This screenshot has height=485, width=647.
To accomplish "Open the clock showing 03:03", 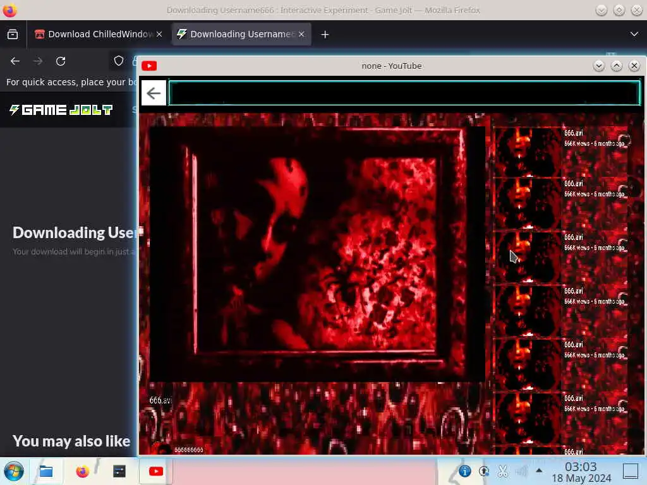I will [x=581, y=472].
